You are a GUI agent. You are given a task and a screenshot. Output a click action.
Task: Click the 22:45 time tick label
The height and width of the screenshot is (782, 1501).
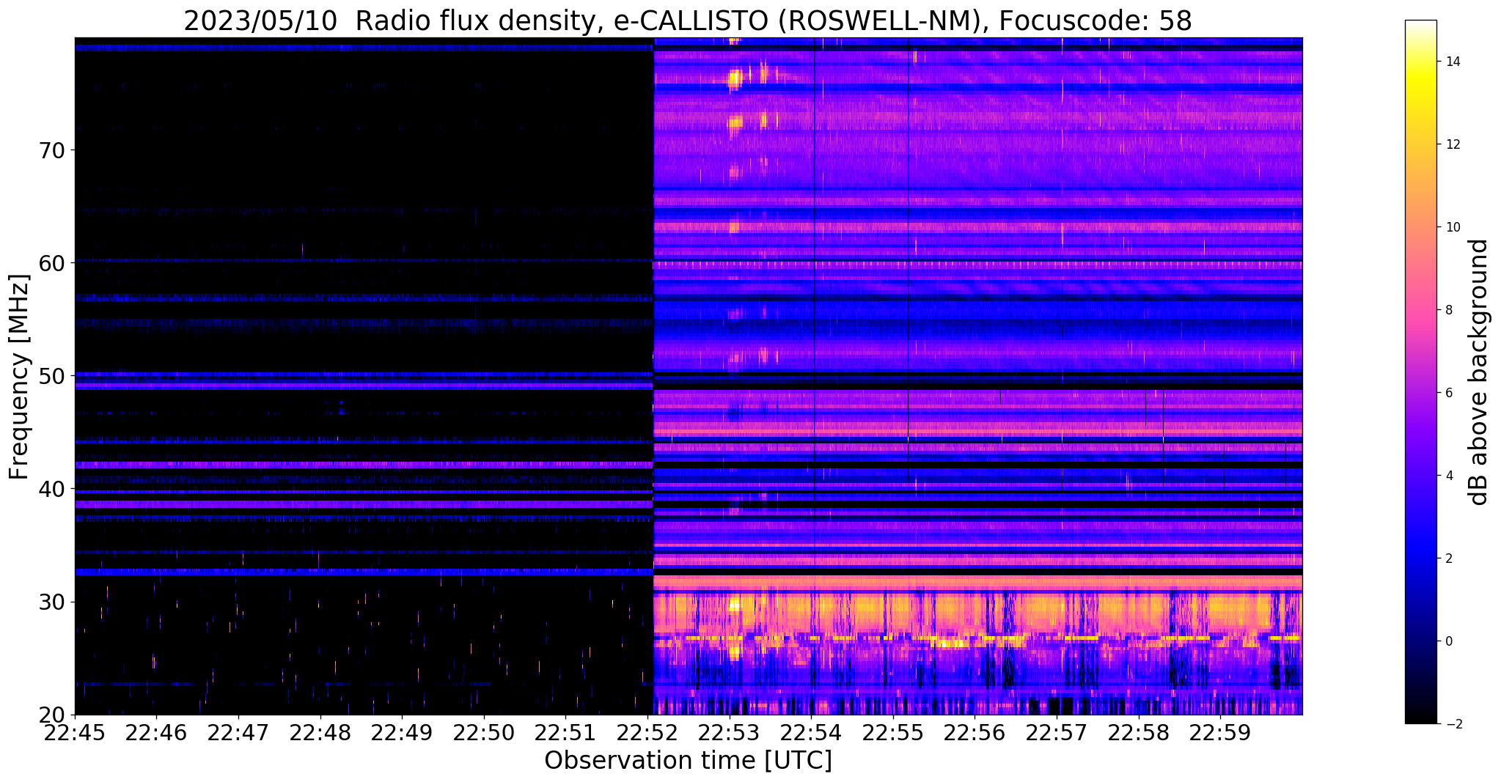(75, 734)
